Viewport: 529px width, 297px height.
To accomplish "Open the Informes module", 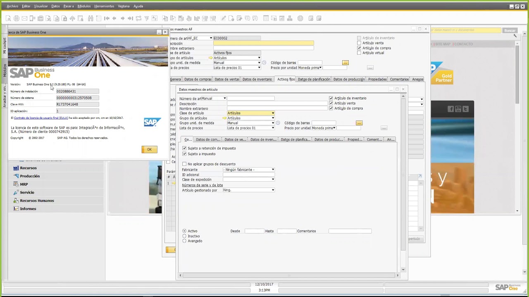I will [x=28, y=209].
